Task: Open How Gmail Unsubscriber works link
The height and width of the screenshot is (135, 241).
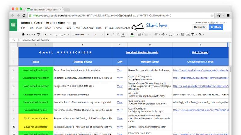Action: pyautogui.click(x=142, y=52)
